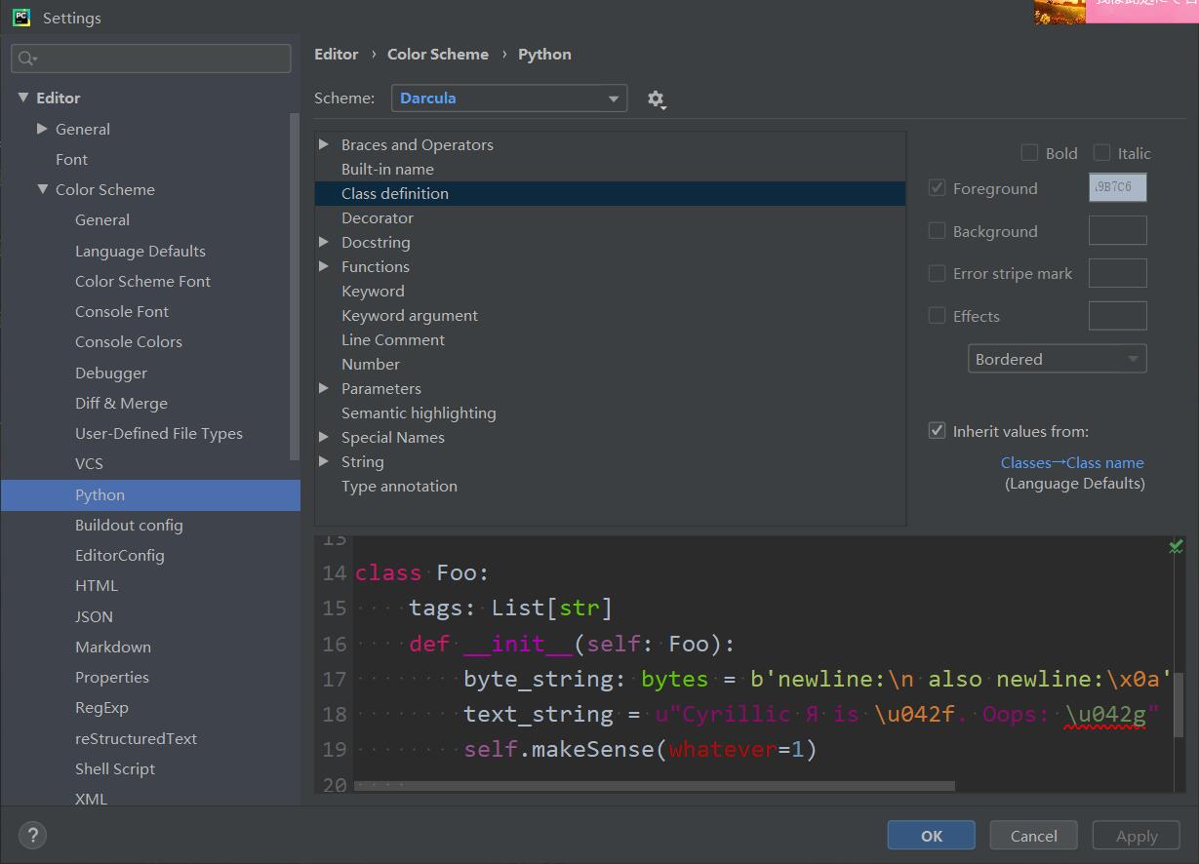Enable the Bold checkbox
The width and height of the screenshot is (1199, 864).
1029,153
